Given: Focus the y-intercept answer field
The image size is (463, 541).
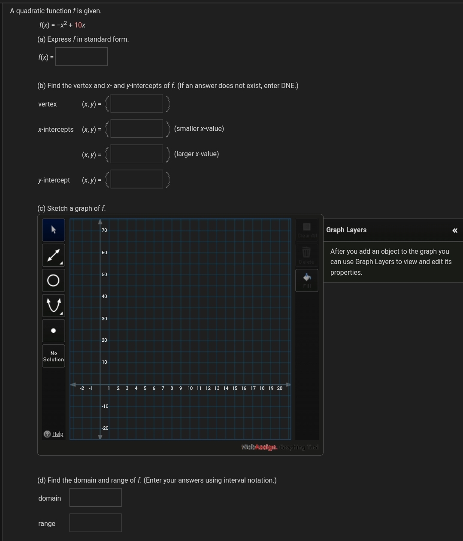Looking at the screenshot, I should (137, 179).
